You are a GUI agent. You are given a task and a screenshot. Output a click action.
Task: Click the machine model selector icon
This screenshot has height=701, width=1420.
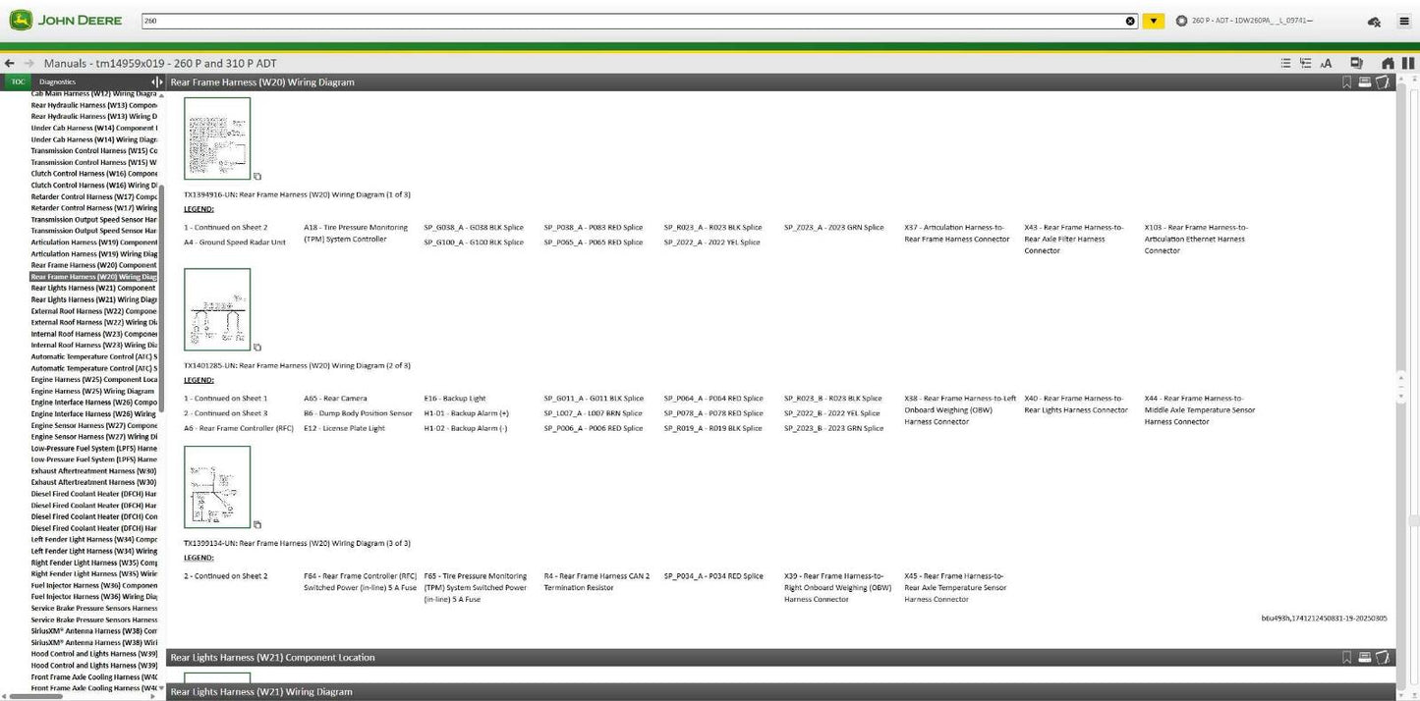(x=1181, y=21)
